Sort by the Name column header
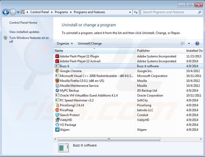 (x=94, y=51)
